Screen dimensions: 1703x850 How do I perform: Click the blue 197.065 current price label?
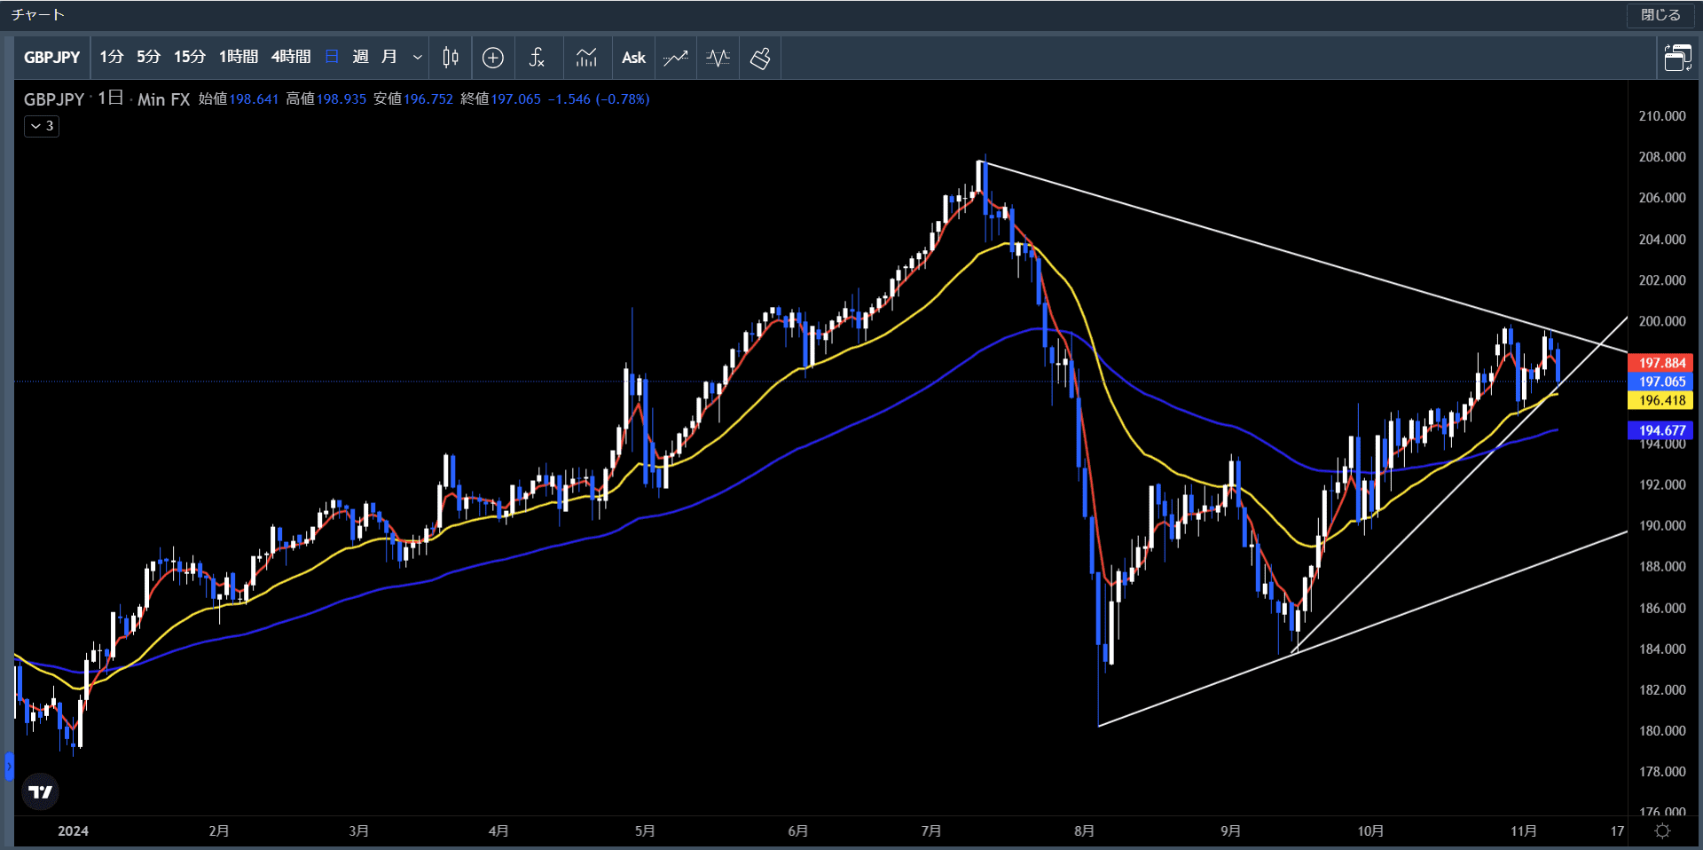1661,382
